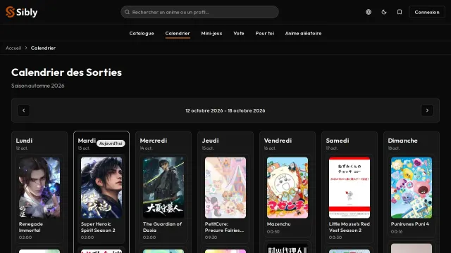Click the Accueil breadcrumb link
This screenshot has height=253, width=451.
click(x=13, y=48)
